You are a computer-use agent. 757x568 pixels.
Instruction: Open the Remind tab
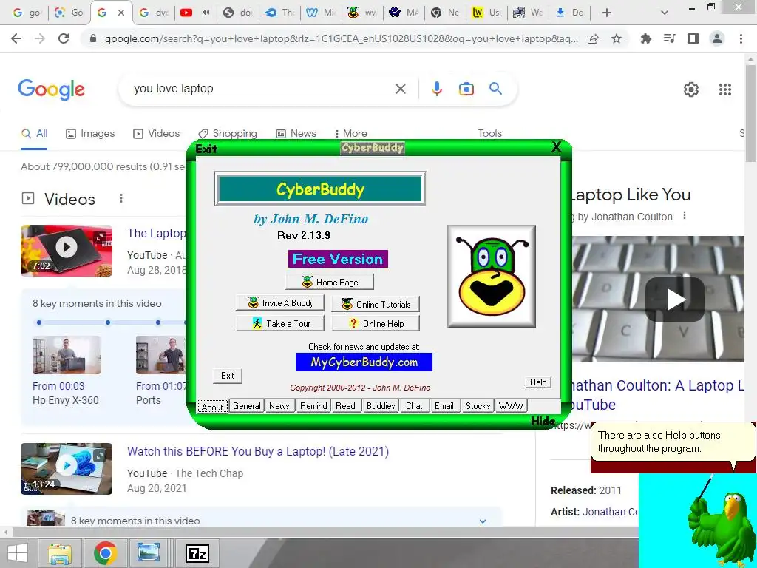313,406
